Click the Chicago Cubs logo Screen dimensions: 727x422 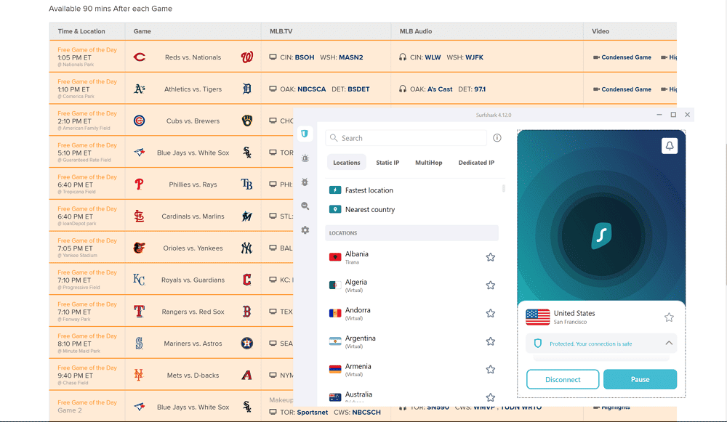139,121
